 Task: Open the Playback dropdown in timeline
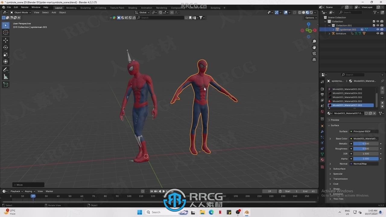pos(17,191)
